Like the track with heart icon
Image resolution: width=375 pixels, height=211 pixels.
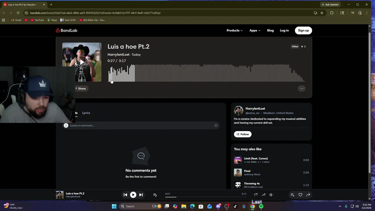(x=300, y=195)
